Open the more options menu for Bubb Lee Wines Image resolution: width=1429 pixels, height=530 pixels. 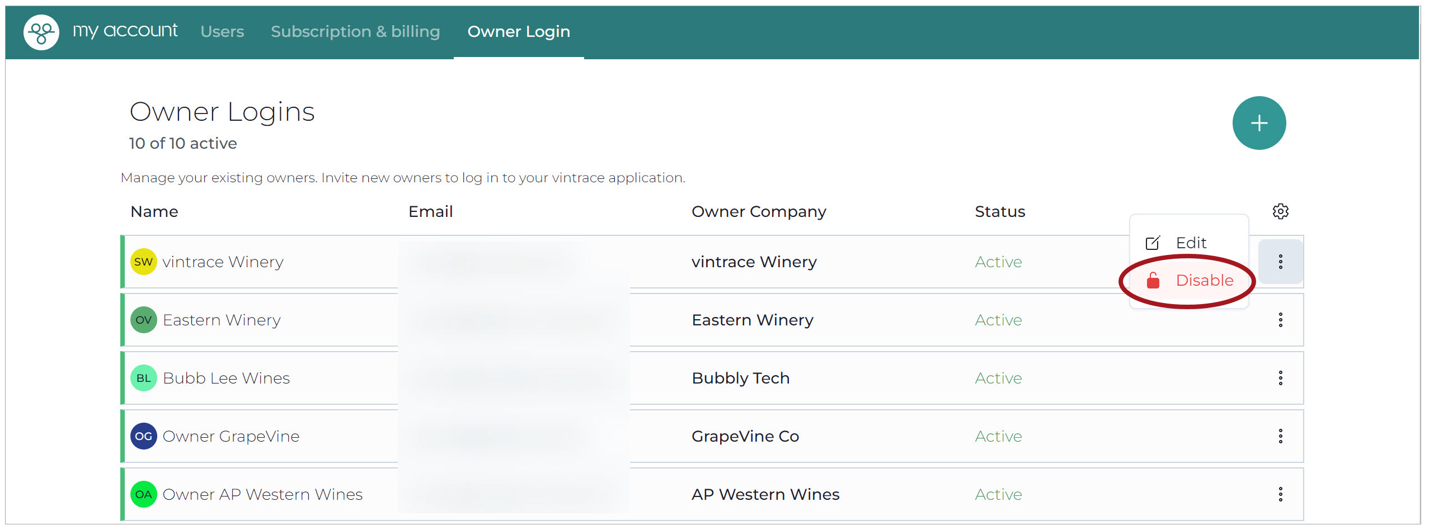[x=1280, y=378]
